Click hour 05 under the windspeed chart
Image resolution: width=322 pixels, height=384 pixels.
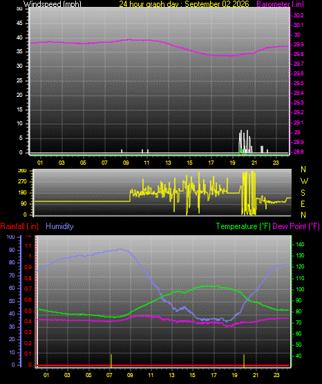point(83,163)
